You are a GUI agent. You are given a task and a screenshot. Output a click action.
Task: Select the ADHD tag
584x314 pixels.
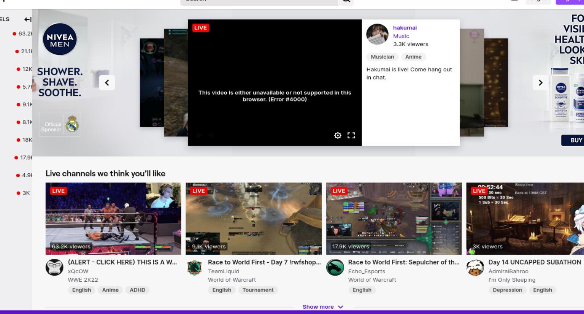coord(138,290)
